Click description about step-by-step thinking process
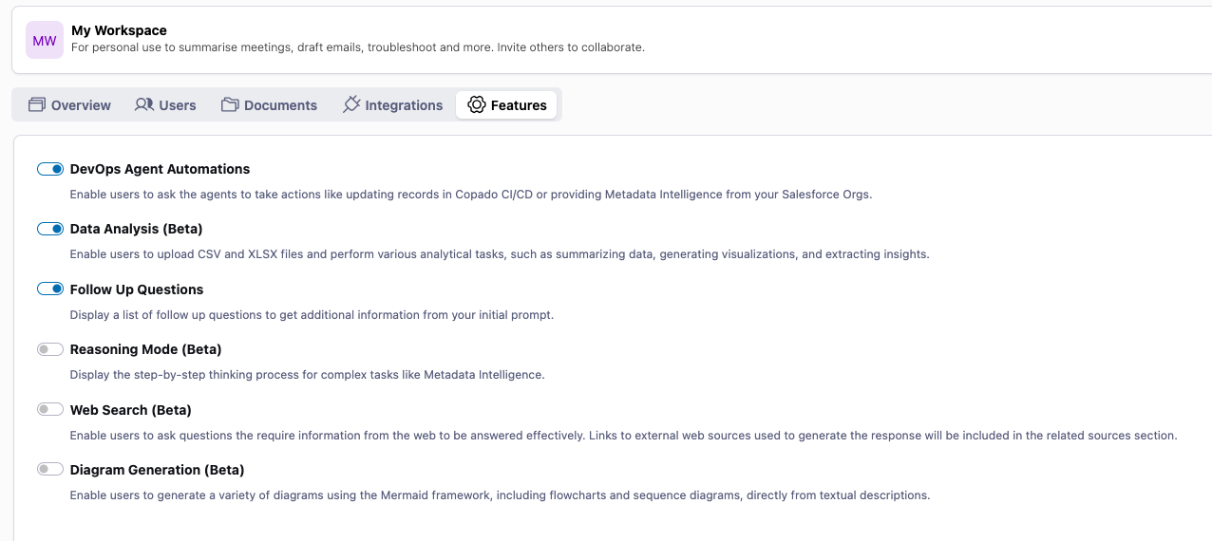The image size is (1212, 541). coord(307,375)
